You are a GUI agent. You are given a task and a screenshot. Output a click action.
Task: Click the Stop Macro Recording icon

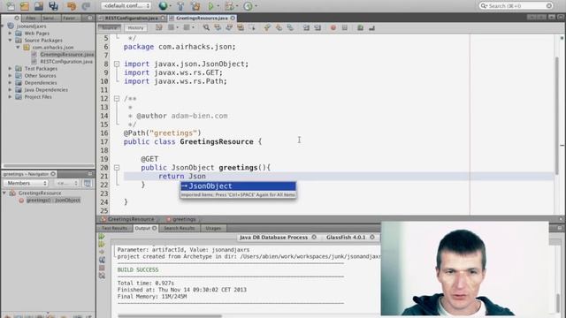(345, 27)
